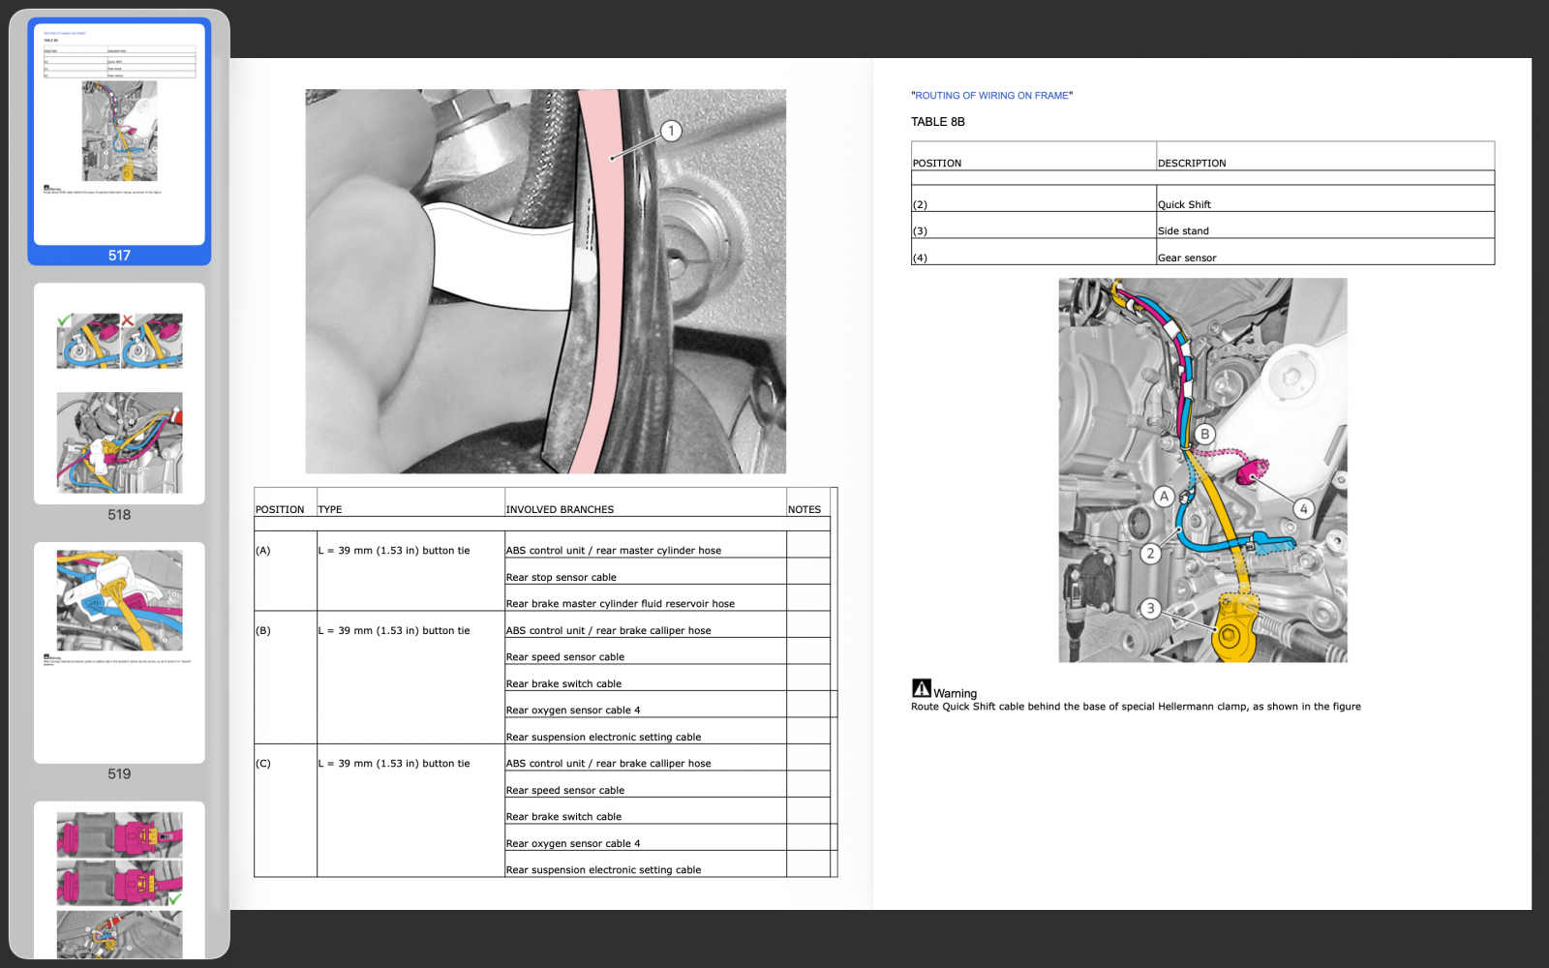Click the "Gear sensor" table cell
Viewport: 1549px width, 968px height.
1187,257
